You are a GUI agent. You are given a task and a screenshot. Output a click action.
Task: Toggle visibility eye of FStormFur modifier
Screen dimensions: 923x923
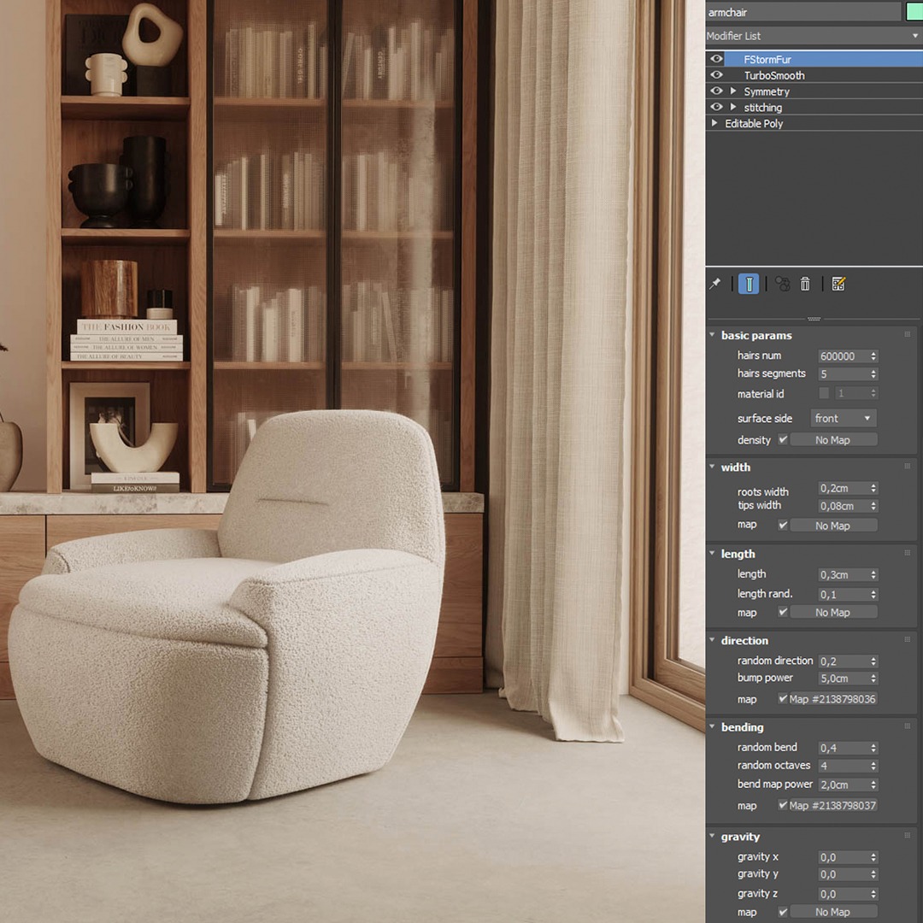coord(716,59)
